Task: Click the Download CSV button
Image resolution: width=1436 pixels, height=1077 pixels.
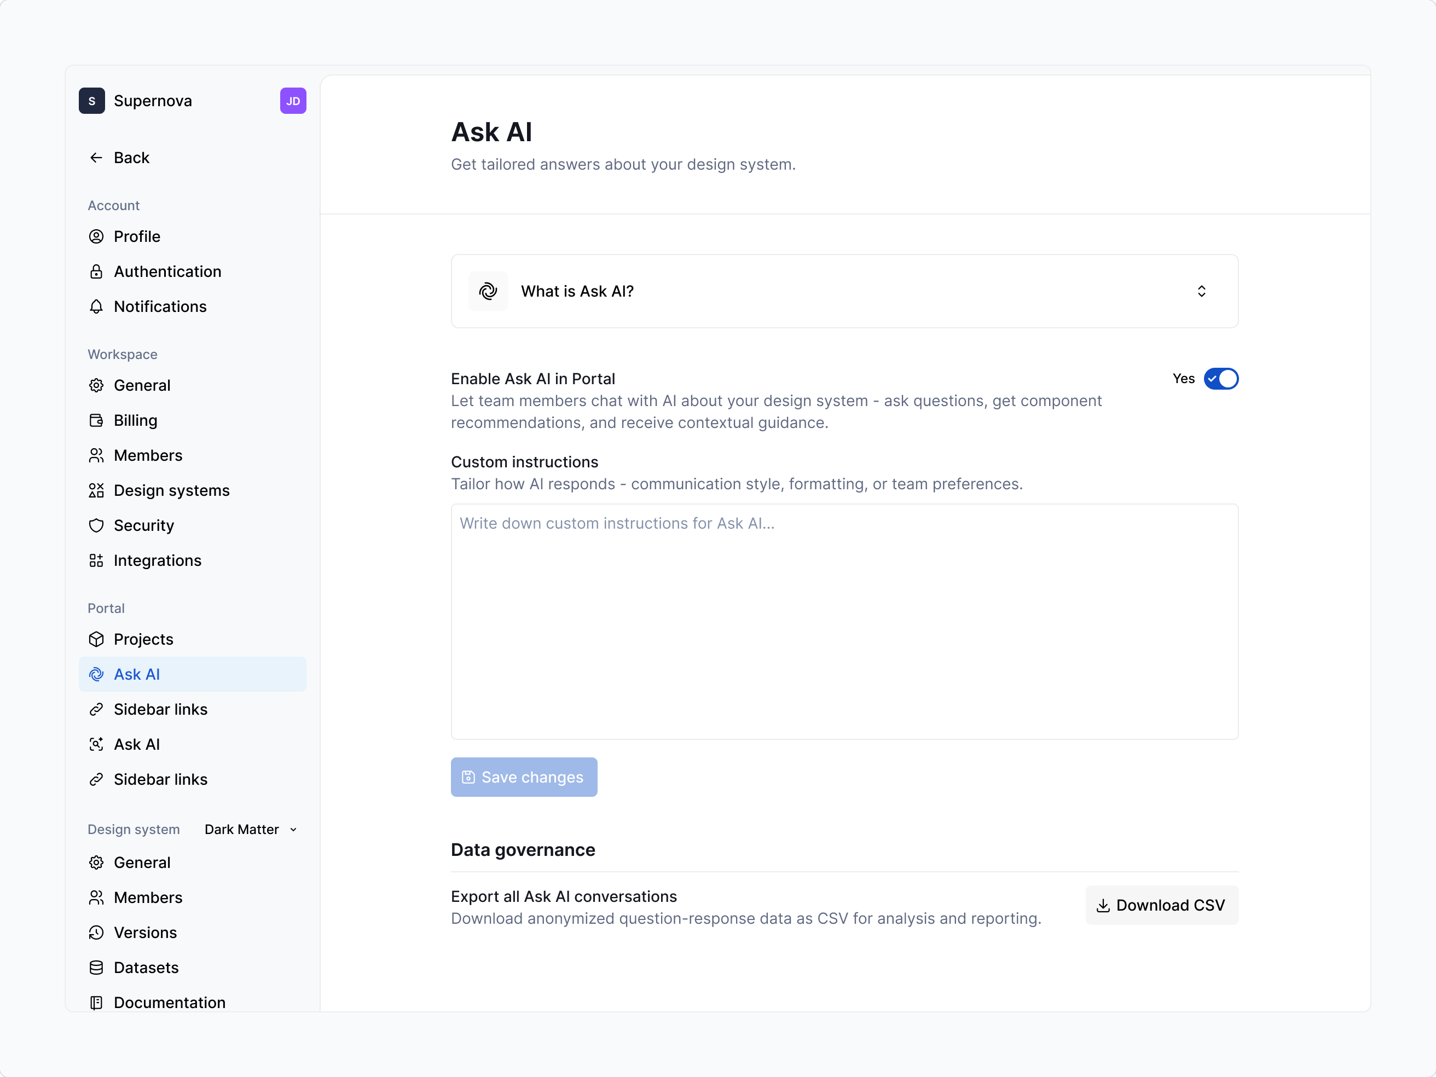Action: point(1161,905)
